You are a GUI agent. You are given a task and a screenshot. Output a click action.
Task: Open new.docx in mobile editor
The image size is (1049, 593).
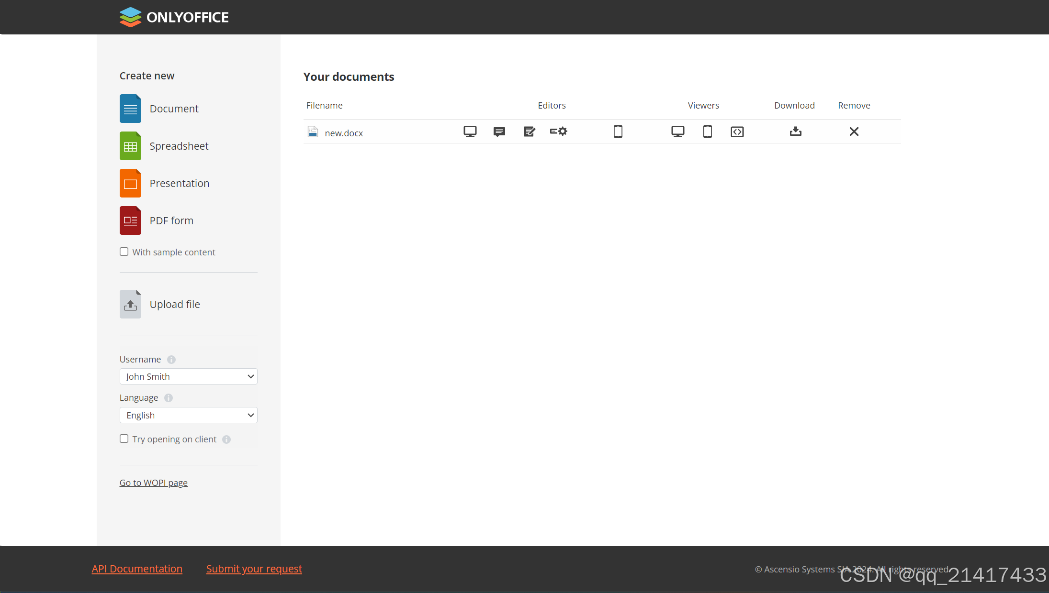[x=618, y=132]
